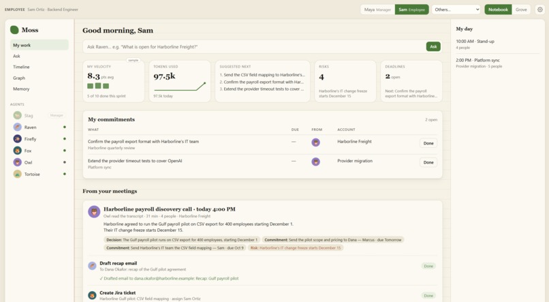Select the Grove theme toggle
This screenshot has width=549, height=302.
(x=521, y=10)
